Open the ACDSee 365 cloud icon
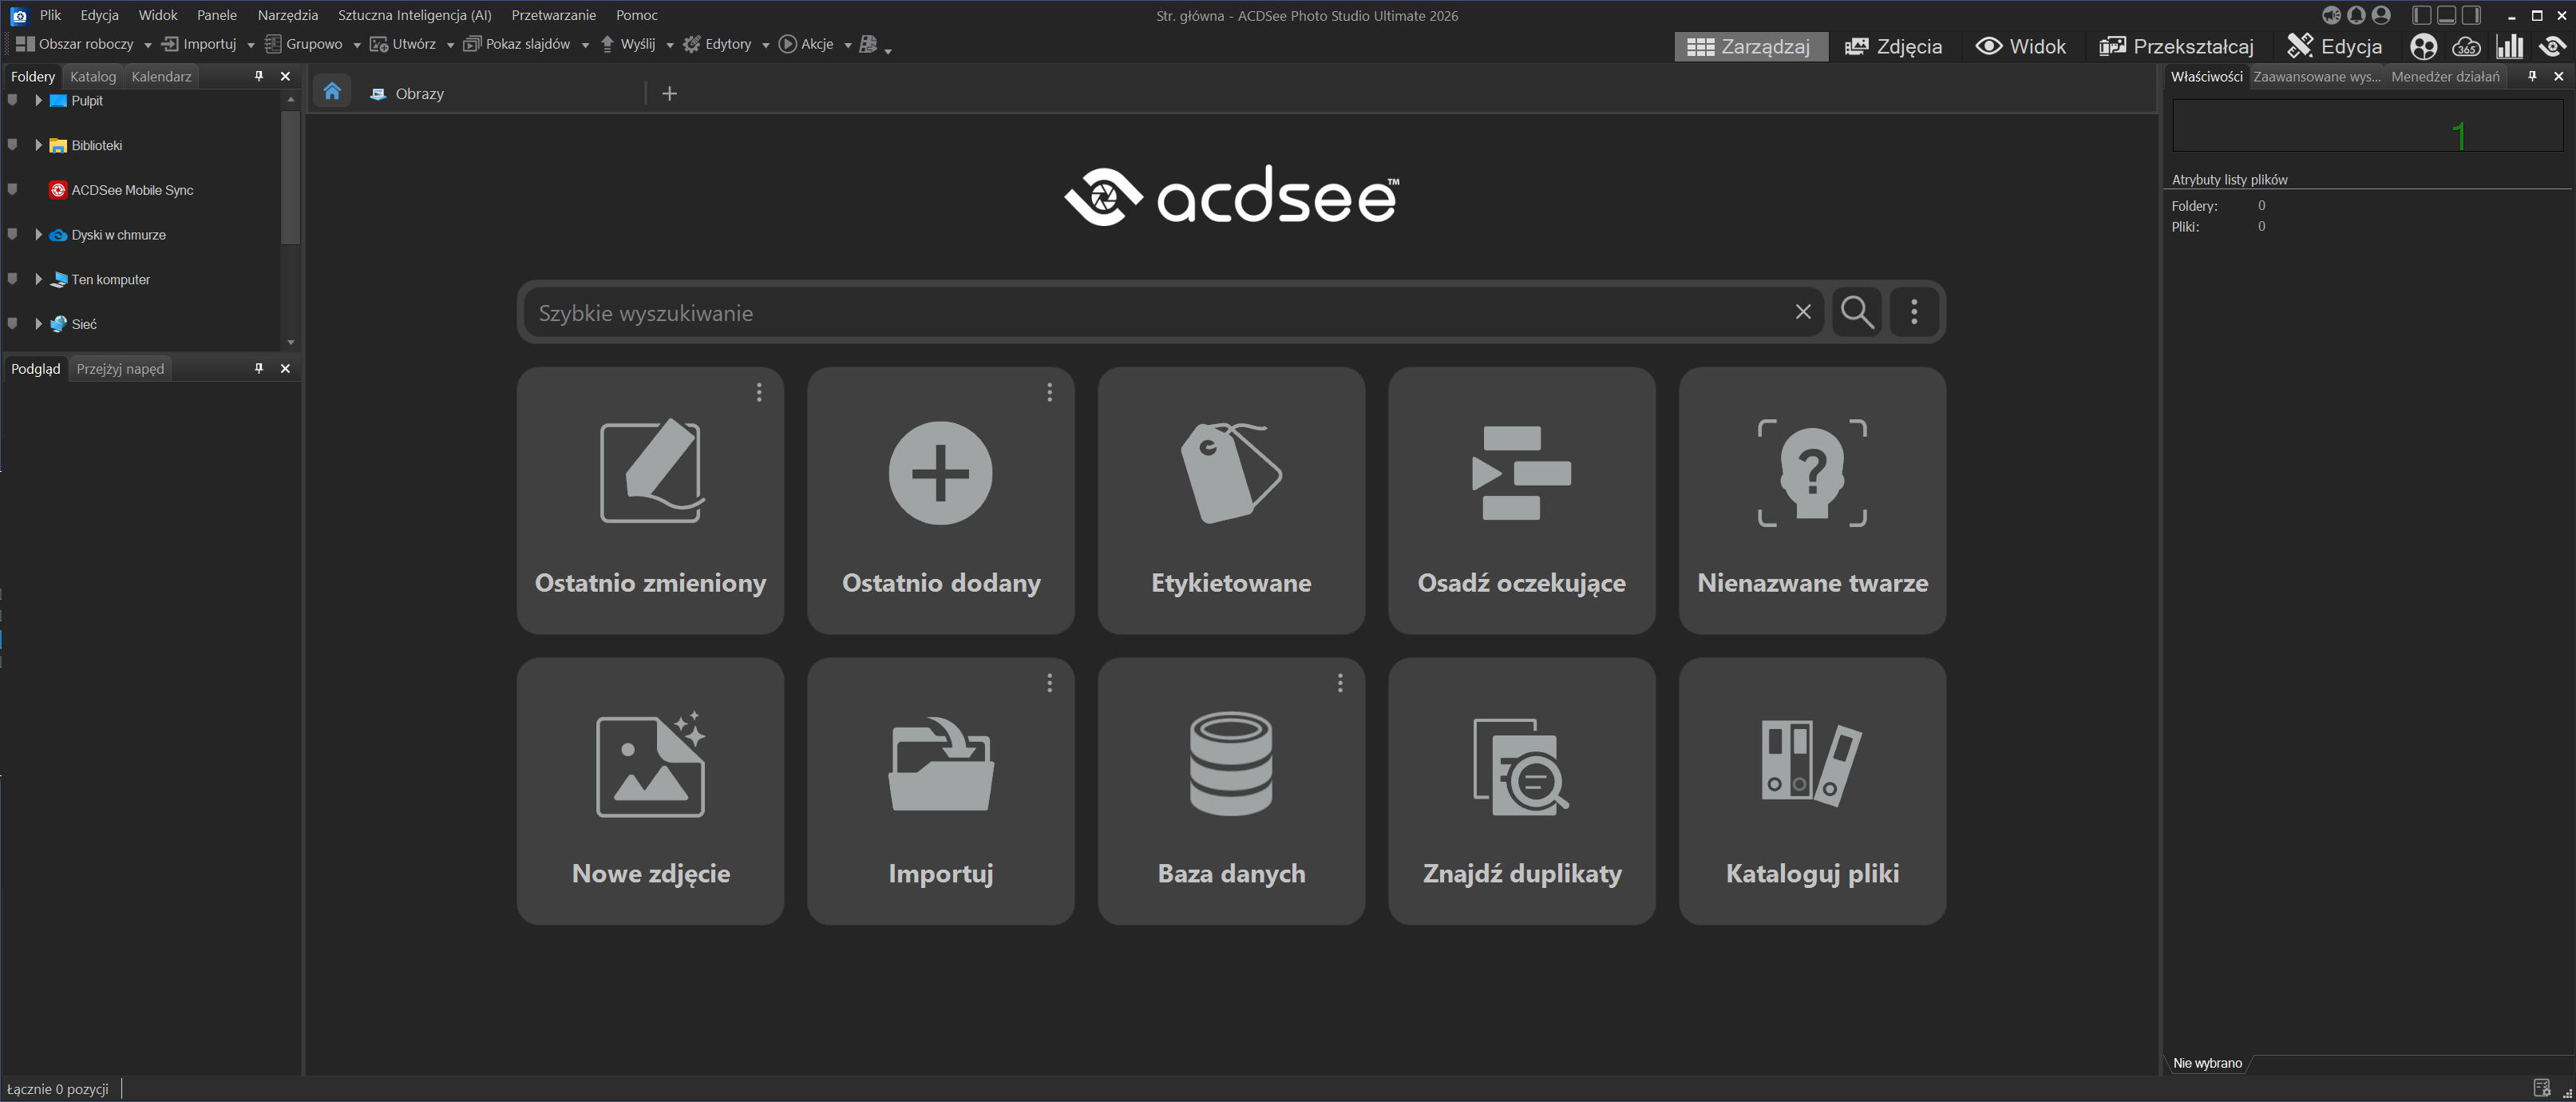The height and width of the screenshot is (1102, 2576). click(x=2466, y=46)
